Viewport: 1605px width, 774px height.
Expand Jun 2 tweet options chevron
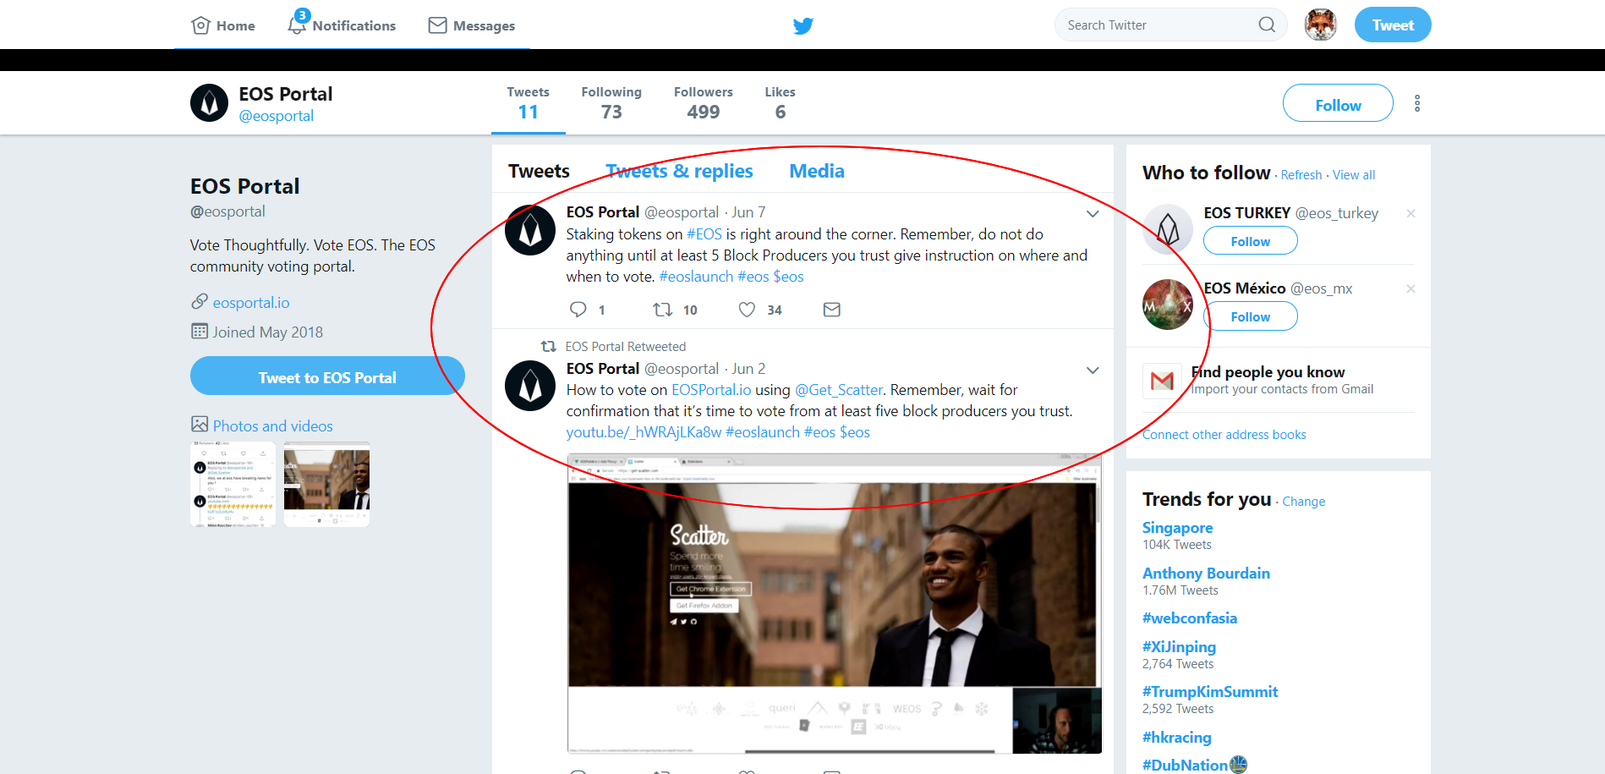[1093, 370]
